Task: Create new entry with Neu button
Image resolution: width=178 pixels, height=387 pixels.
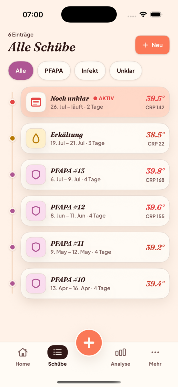Action: [153, 45]
